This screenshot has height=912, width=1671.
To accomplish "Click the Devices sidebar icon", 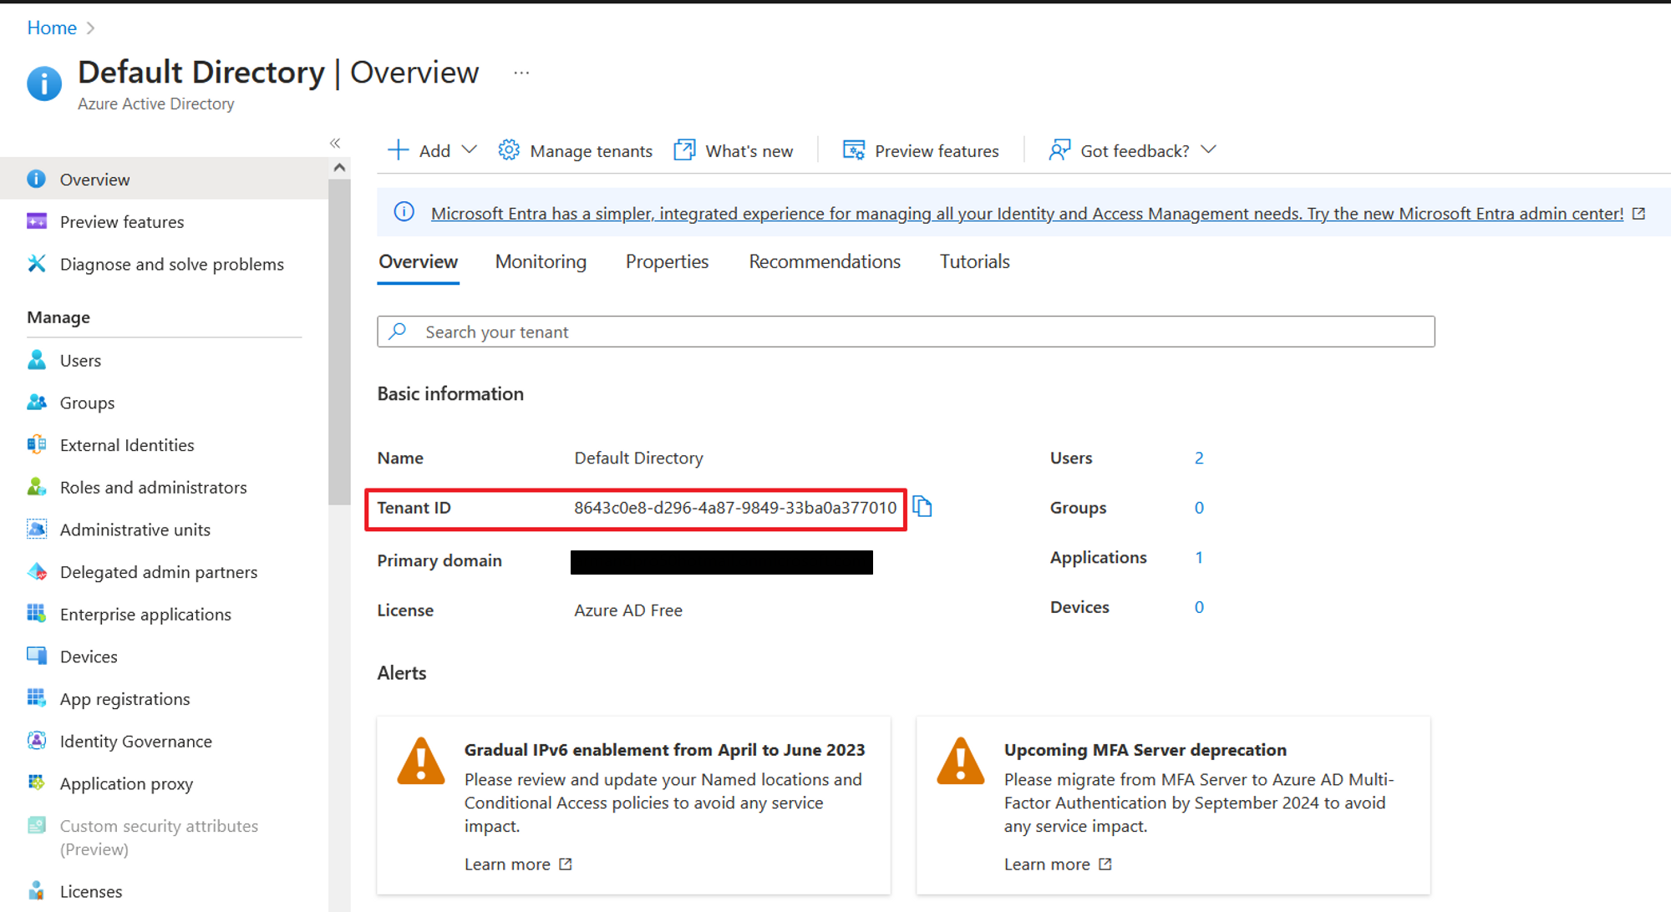I will tap(37, 656).
